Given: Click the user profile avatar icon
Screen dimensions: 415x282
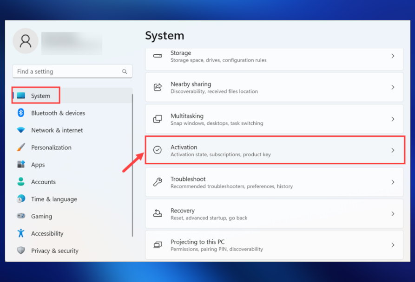Looking at the screenshot, I should pos(26,41).
